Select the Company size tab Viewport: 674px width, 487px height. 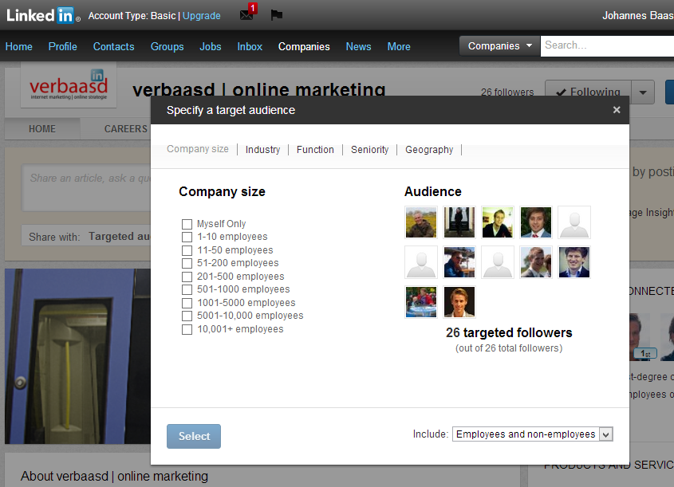(x=198, y=149)
